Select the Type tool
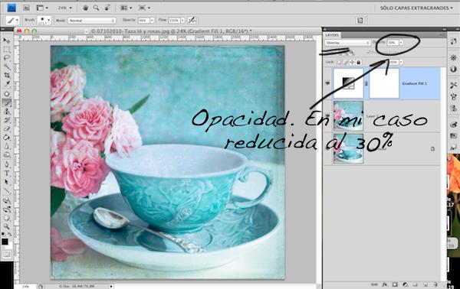460x289 pixels. [6, 174]
